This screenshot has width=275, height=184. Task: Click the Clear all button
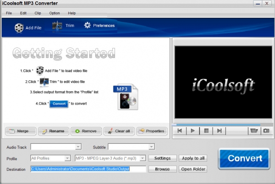[x=119, y=131]
